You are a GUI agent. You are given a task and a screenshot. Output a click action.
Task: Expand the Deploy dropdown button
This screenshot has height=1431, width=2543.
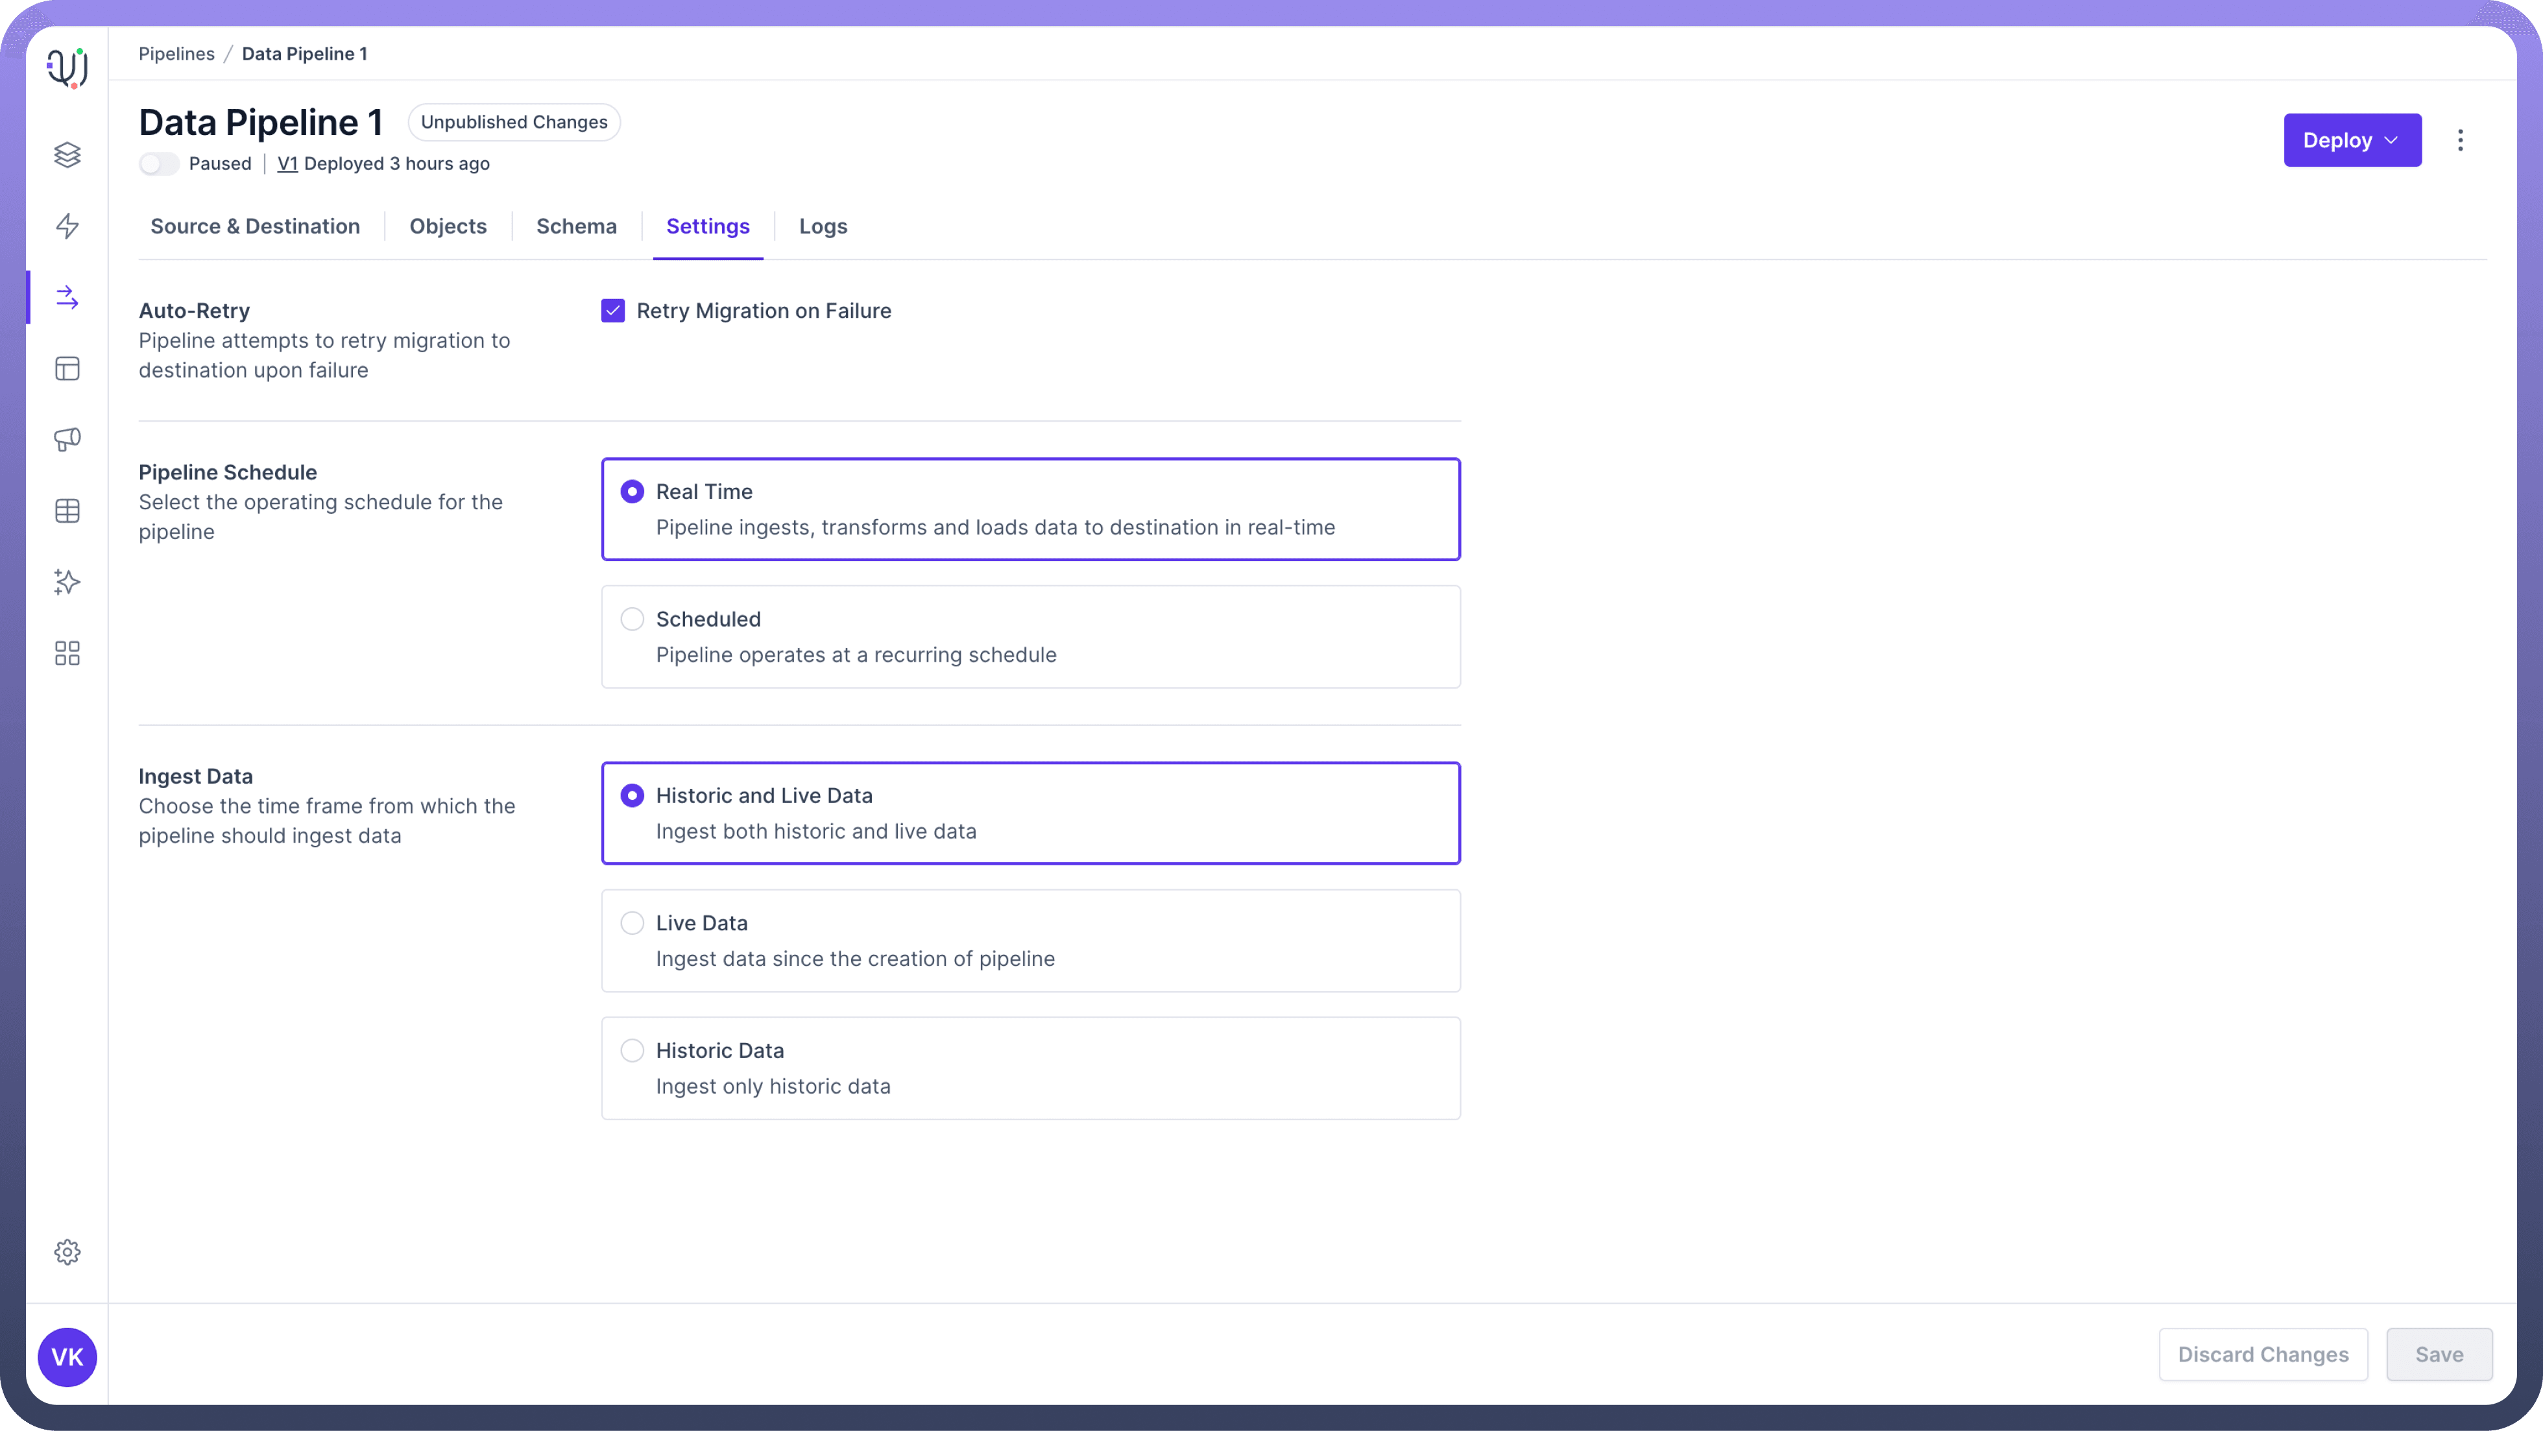pyautogui.click(x=2352, y=140)
